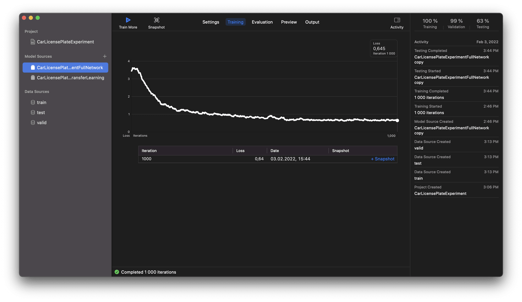Click the Loss 0,645 tooltip box
The height and width of the screenshot is (302, 522).
(383, 48)
